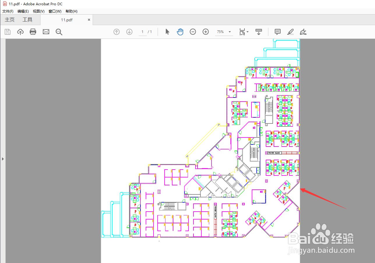
Task: Click the toolbar icon left of the comment icon
Action: pyautogui.click(x=258, y=32)
